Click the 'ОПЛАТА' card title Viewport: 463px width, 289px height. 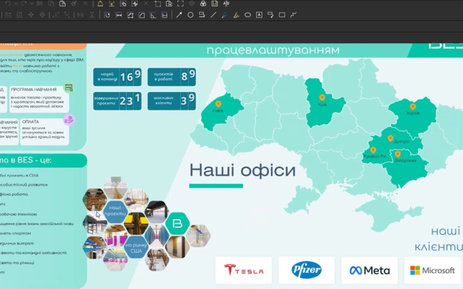[x=31, y=121]
